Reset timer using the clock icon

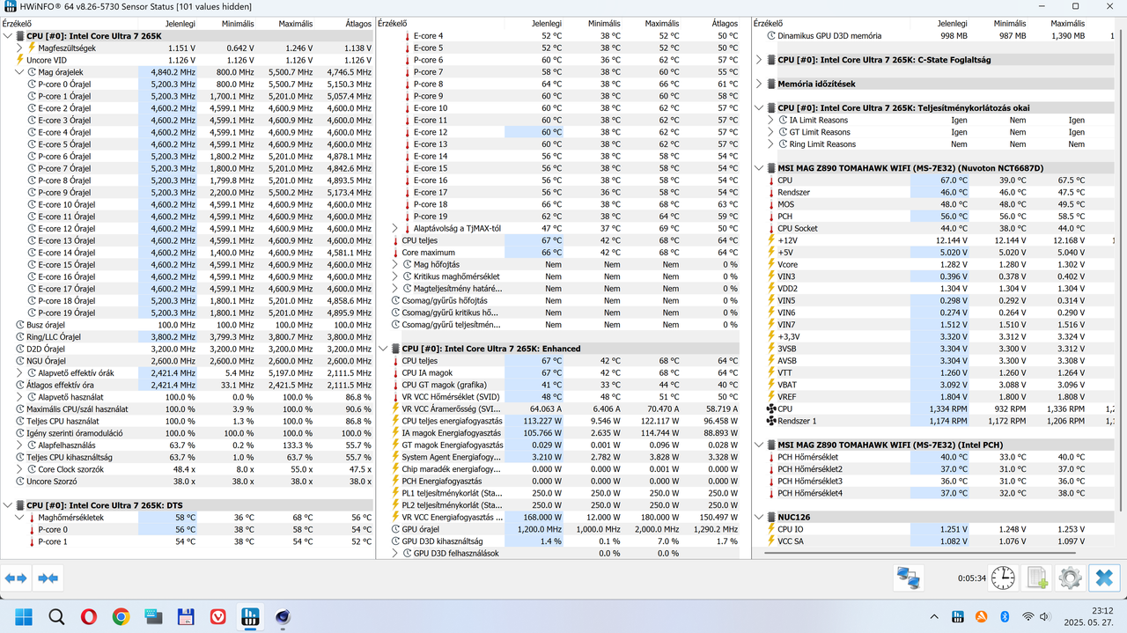pos(1002,578)
